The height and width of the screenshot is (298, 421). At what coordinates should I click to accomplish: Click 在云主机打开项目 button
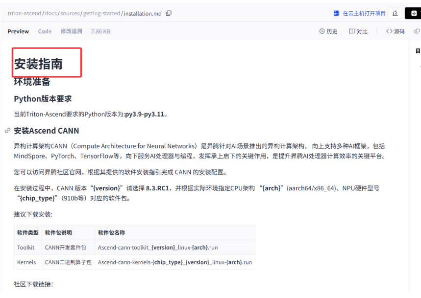pos(360,13)
